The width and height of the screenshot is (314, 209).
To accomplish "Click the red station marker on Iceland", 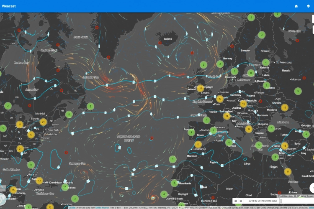I will tap(160, 43).
